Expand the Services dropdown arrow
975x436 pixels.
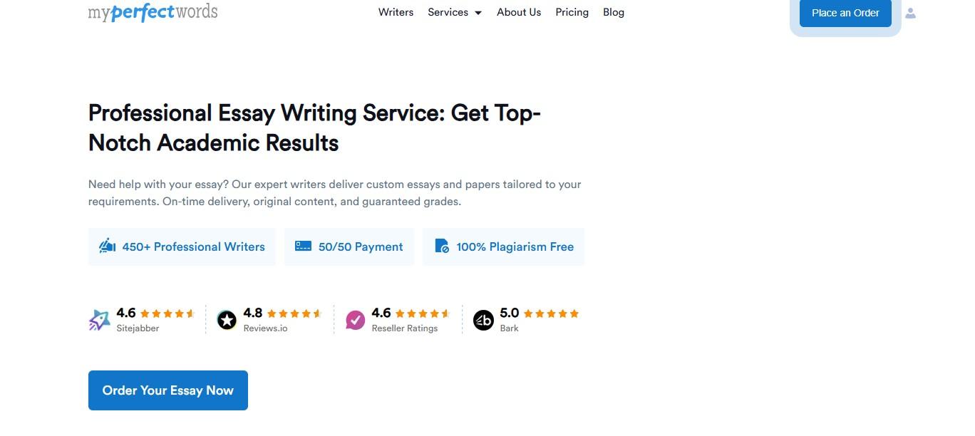pyautogui.click(x=478, y=13)
